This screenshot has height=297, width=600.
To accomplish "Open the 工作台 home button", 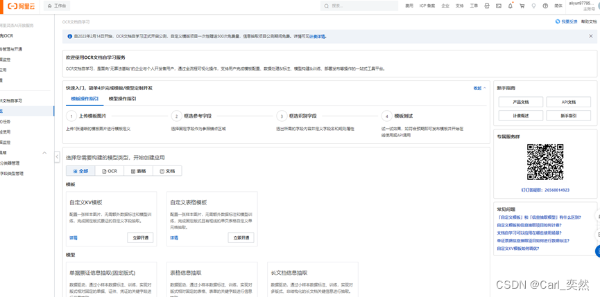I will point(57,6).
